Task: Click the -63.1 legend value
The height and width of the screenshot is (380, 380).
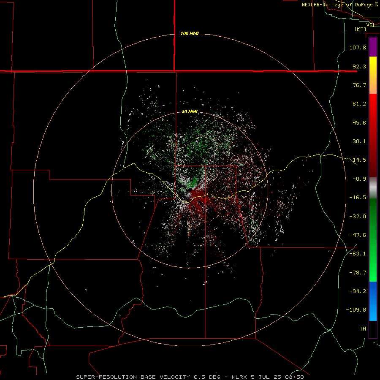Action: [x=358, y=254]
